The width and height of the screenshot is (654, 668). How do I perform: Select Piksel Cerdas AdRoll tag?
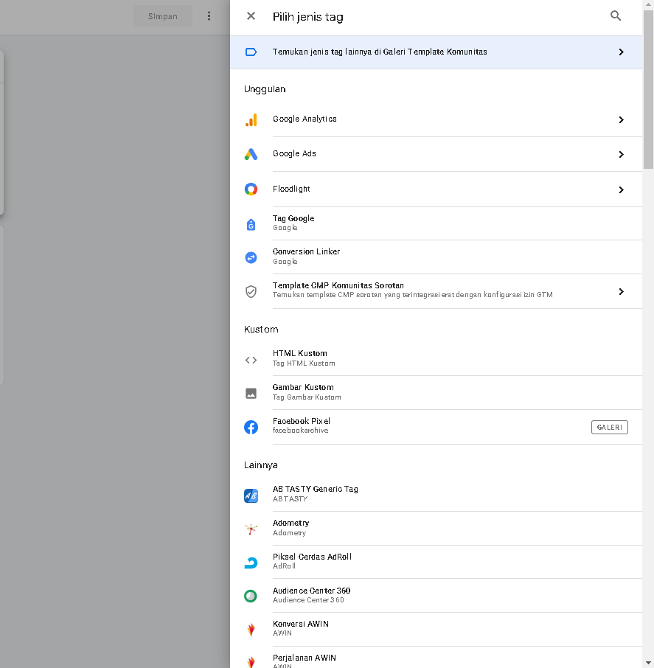(x=436, y=562)
